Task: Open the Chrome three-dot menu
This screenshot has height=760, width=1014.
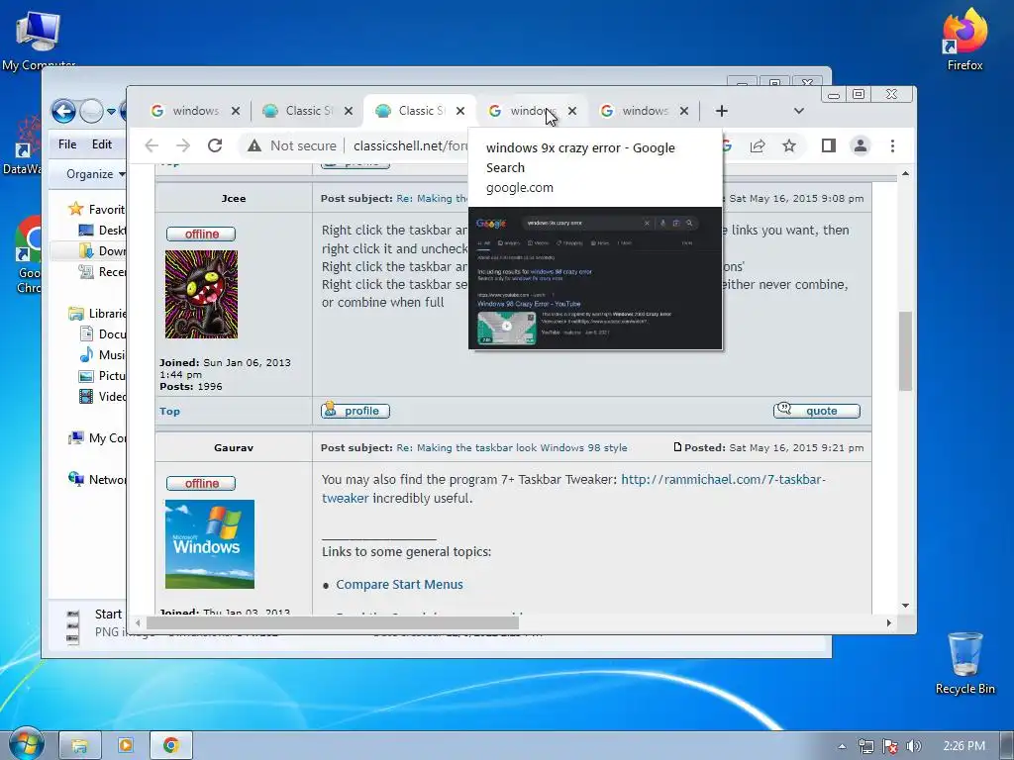Action: click(892, 145)
